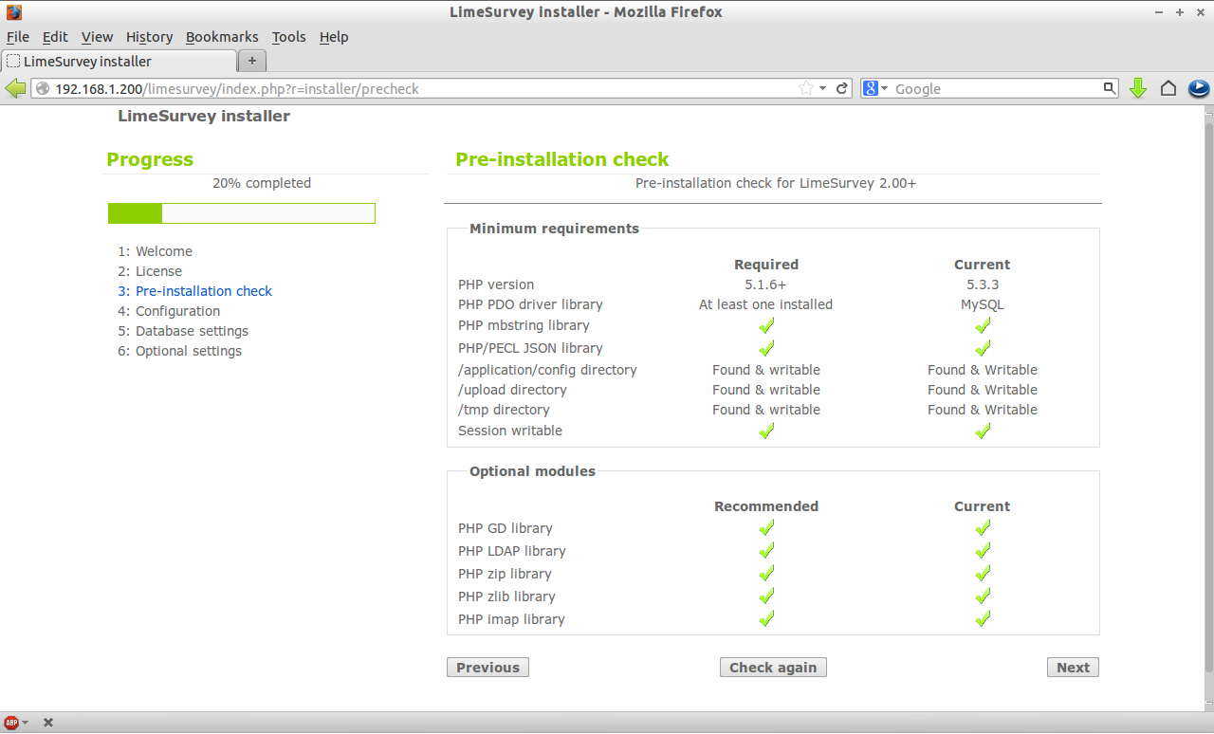The width and height of the screenshot is (1214, 734).
Task: Click the Pre-installation check heading
Action: click(562, 159)
